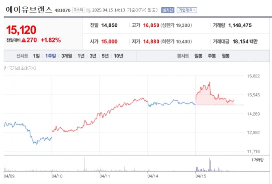The height and width of the screenshot is (184, 272).
Task: Open the 주봉 candle chart
Action: coord(212,56)
